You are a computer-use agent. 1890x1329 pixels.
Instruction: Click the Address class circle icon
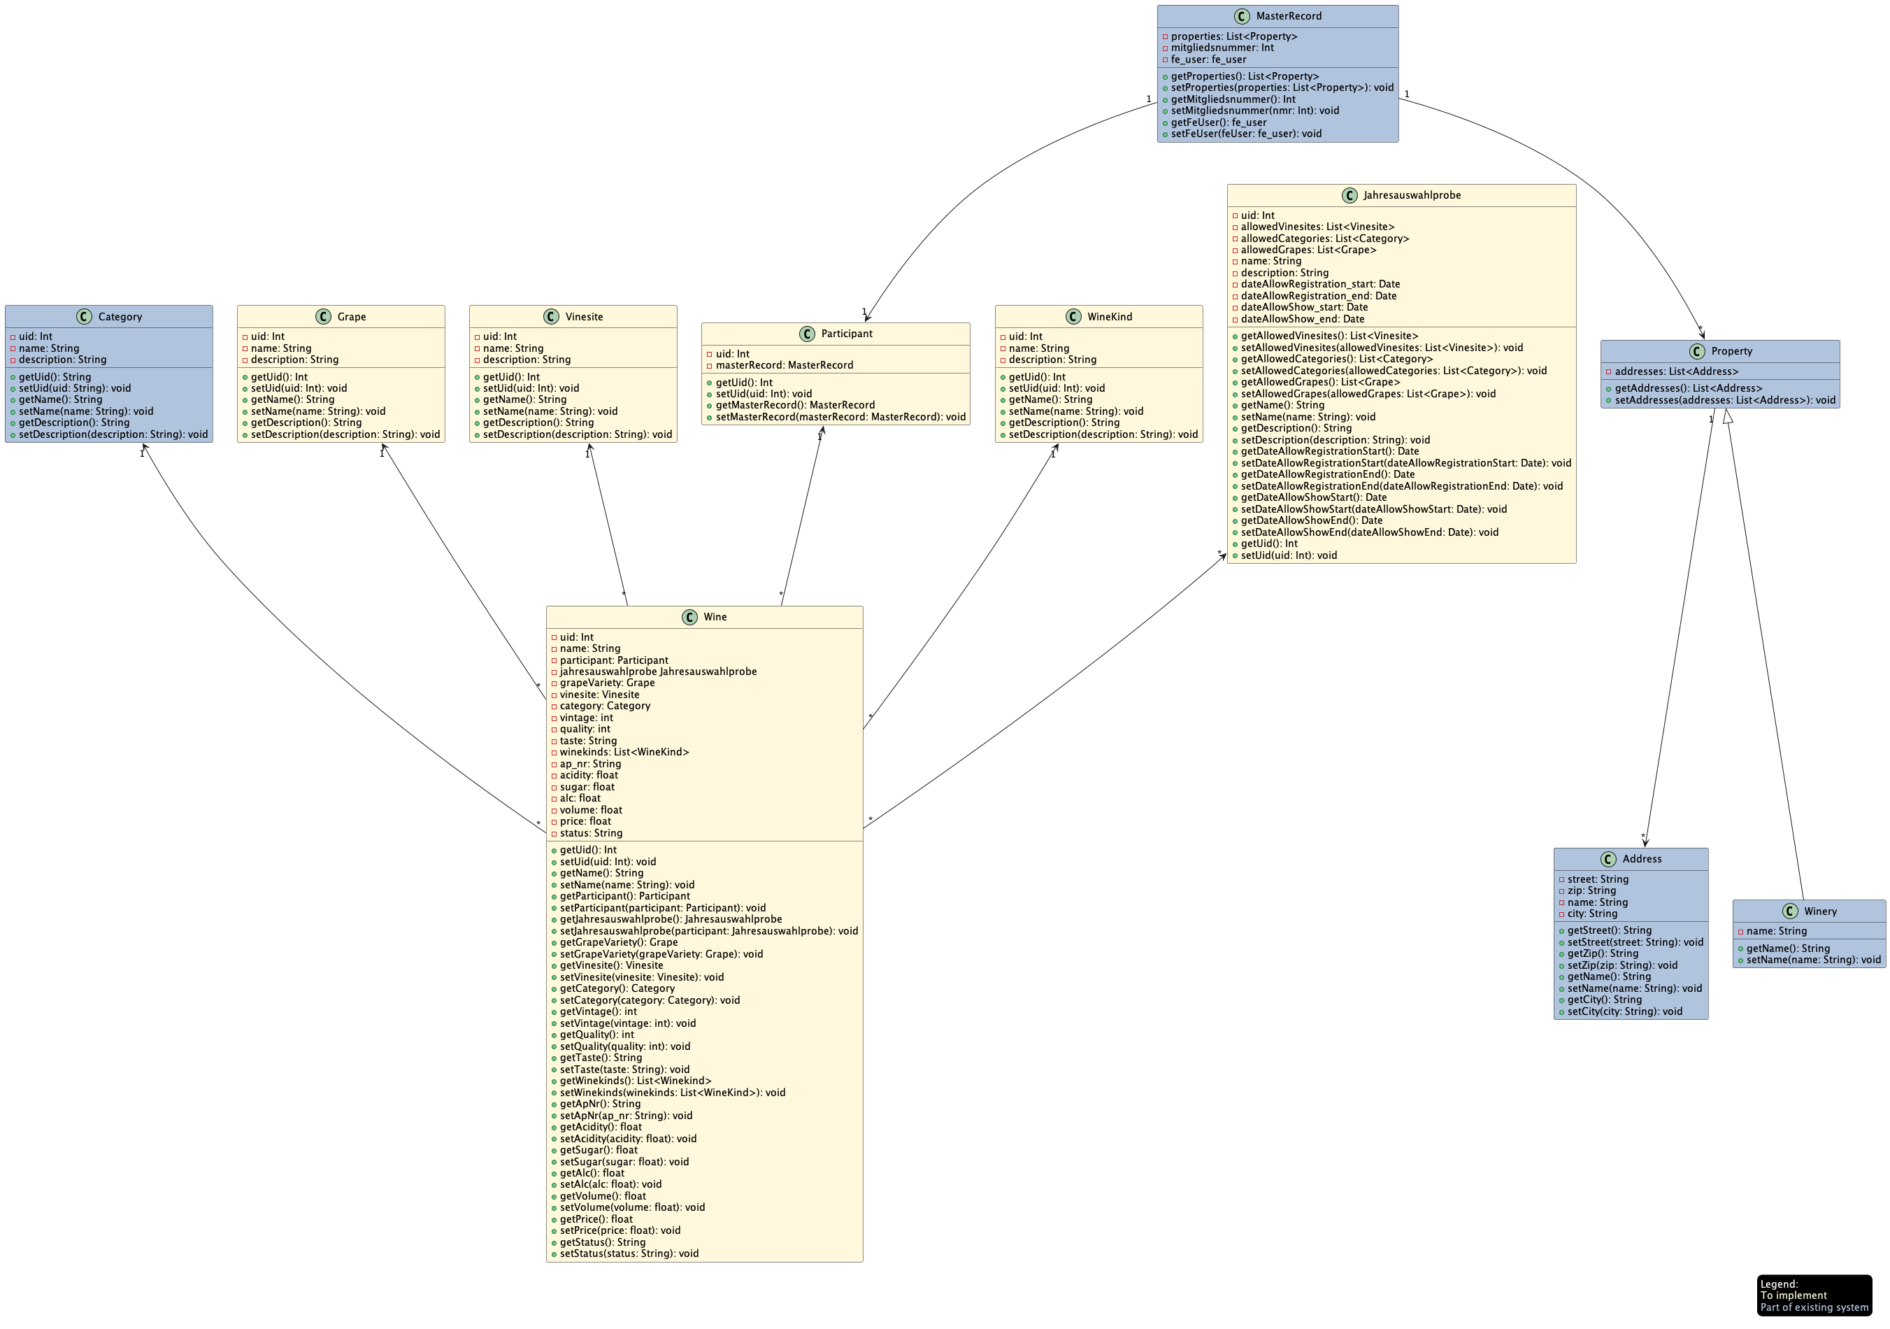coord(1608,859)
